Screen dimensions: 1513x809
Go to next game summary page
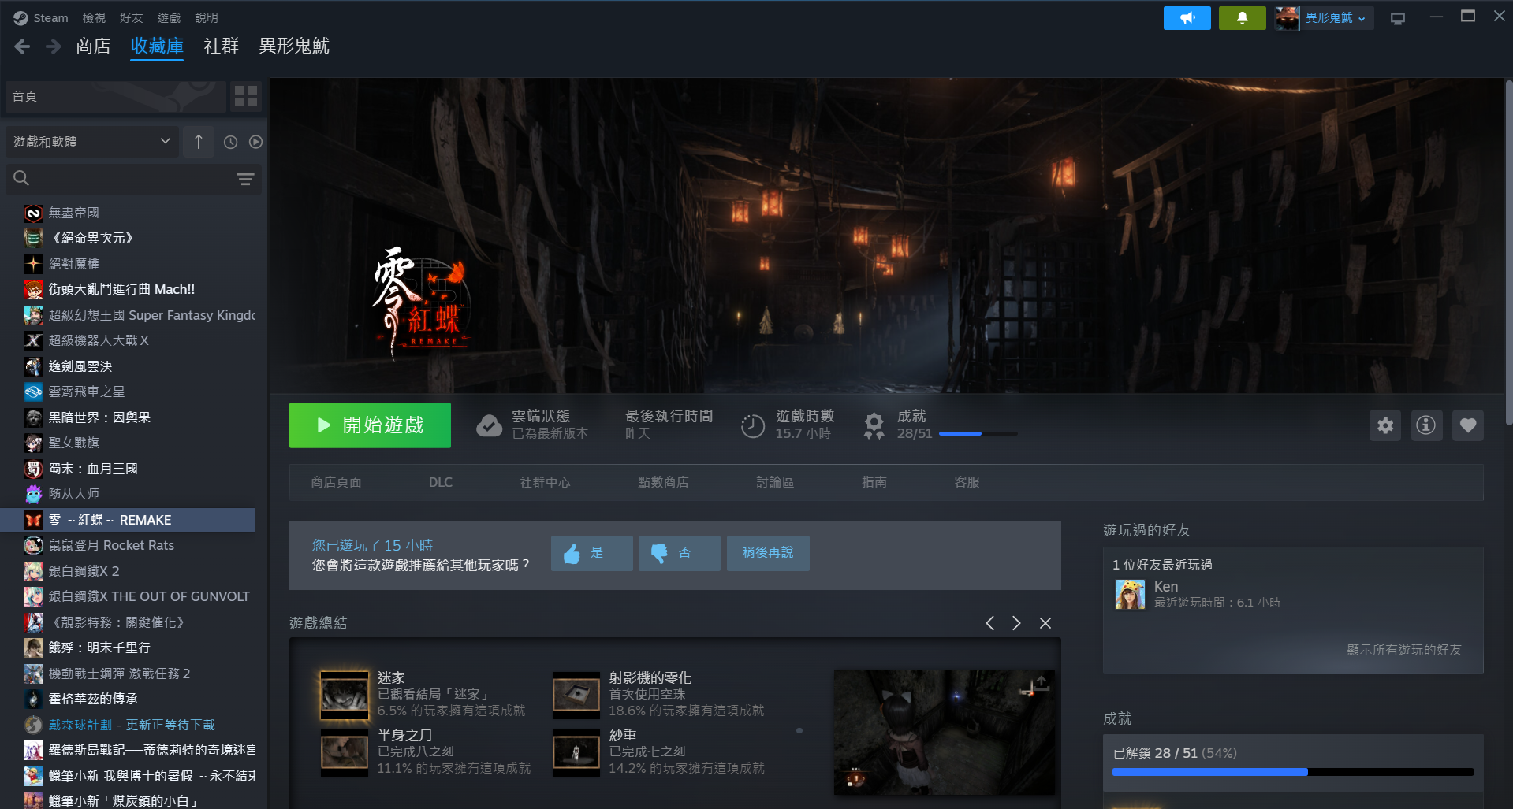pos(1016,623)
